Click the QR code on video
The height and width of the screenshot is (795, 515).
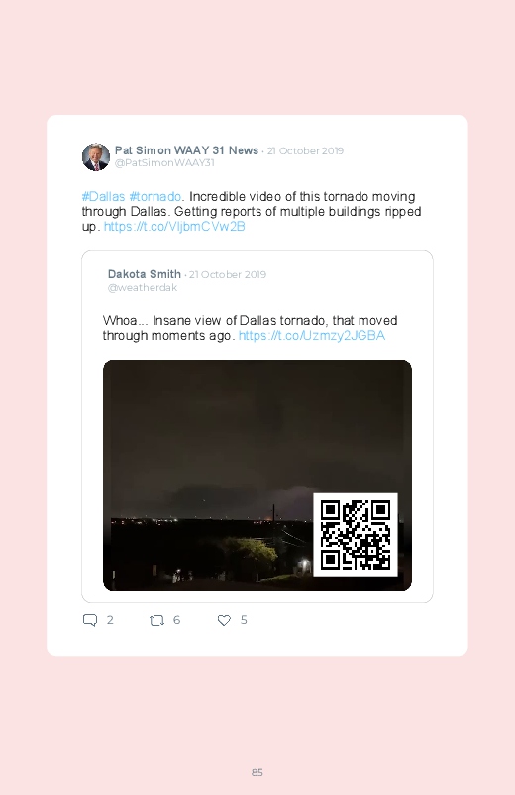(x=356, y=535)
